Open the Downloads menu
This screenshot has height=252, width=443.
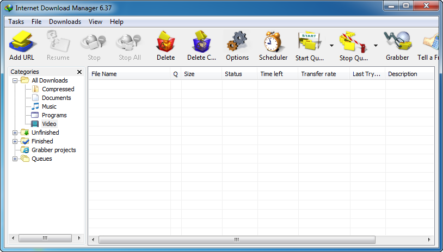65,22
